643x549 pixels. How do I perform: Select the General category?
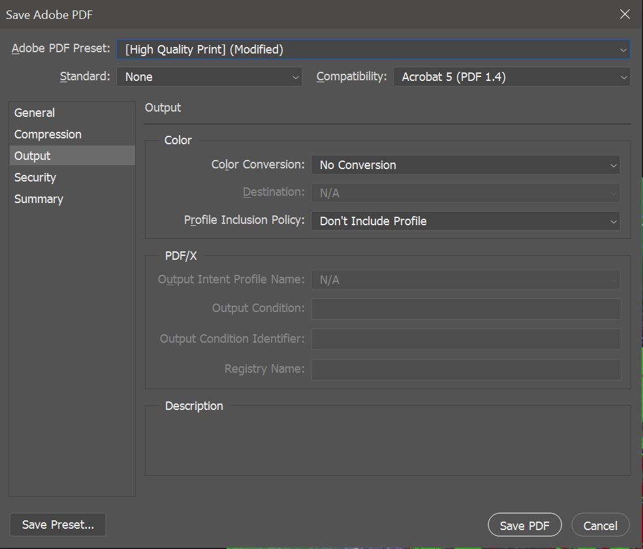click(72, 113)
